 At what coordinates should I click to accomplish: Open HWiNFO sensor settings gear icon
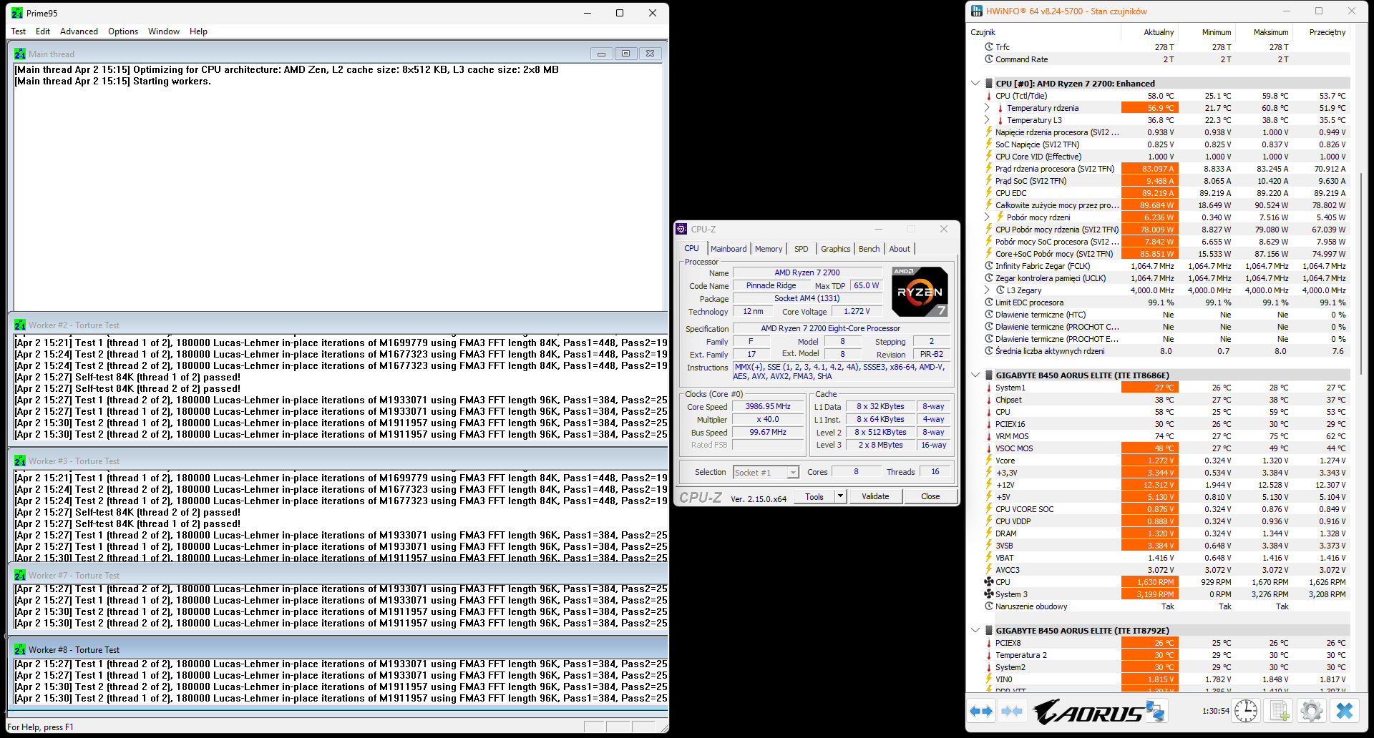(x=1311, y=712)
